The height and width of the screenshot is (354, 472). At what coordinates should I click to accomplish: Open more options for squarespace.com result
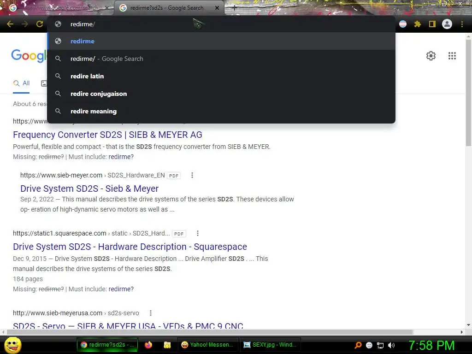click(x=197, y=233)
